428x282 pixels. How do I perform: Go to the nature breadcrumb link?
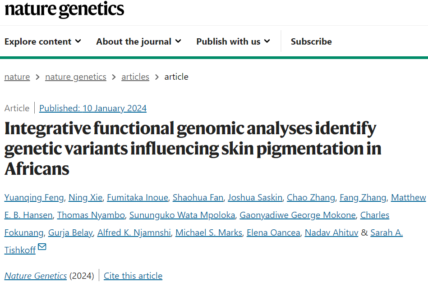[17, 77]
